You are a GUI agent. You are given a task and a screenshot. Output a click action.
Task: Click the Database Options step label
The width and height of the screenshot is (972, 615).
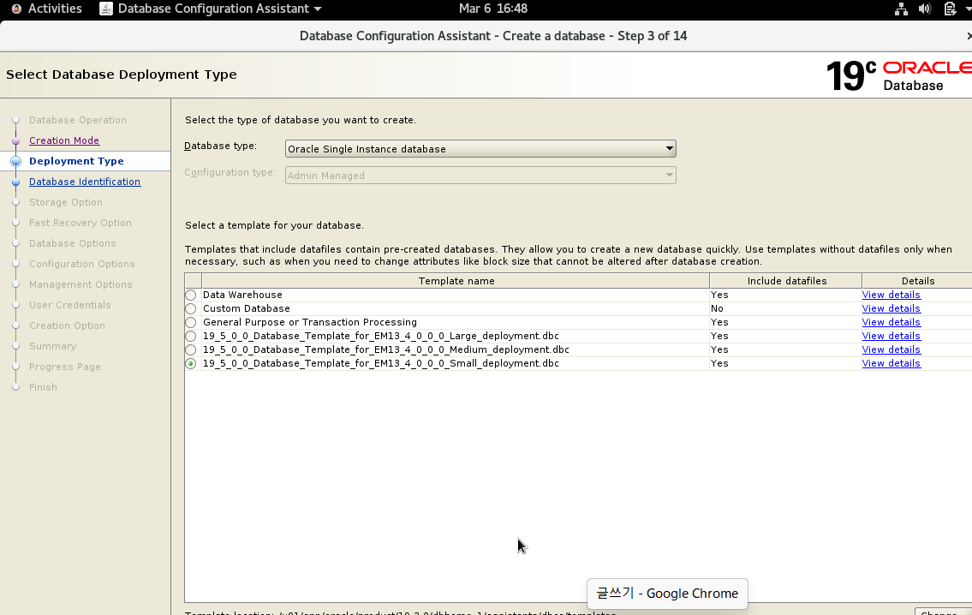pos(73,243)
